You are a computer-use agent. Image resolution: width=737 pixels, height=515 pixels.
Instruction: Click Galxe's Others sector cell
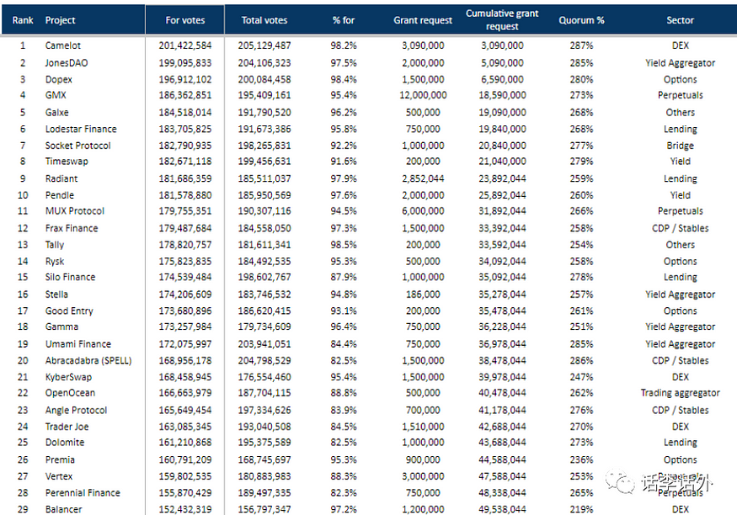coord(680,112)
